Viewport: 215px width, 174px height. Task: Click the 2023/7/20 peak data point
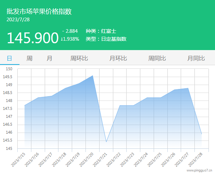[93, 75]
